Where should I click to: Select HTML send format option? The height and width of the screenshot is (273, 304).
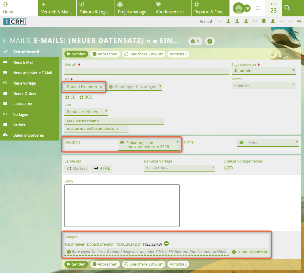pos(102,169)
